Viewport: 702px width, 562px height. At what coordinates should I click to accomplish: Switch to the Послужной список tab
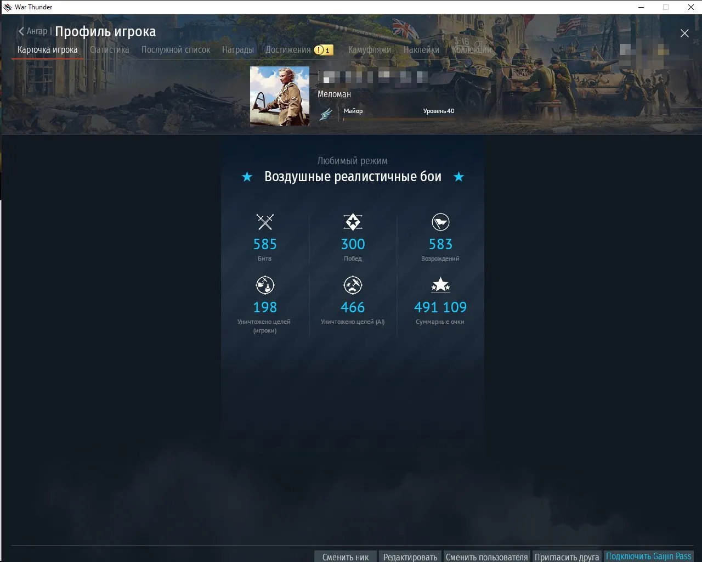click(x=175, y=49)
